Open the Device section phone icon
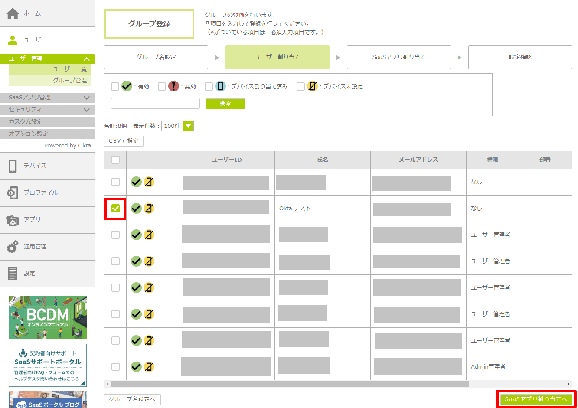The width and height of the screenshot is (578, 408). pos(13,166)
